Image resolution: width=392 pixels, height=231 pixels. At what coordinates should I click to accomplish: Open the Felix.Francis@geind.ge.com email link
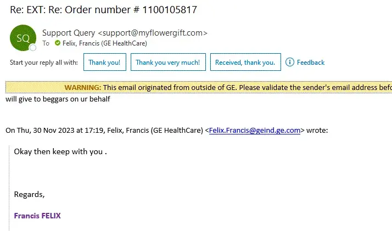[x=254, y=131]
